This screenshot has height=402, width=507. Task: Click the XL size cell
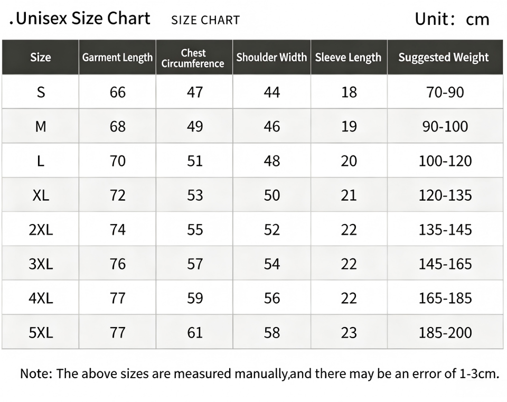click(41, 195)
